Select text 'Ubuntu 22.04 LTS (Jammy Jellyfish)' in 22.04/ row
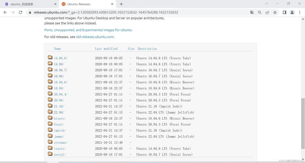305x163 pixels. 165,112
